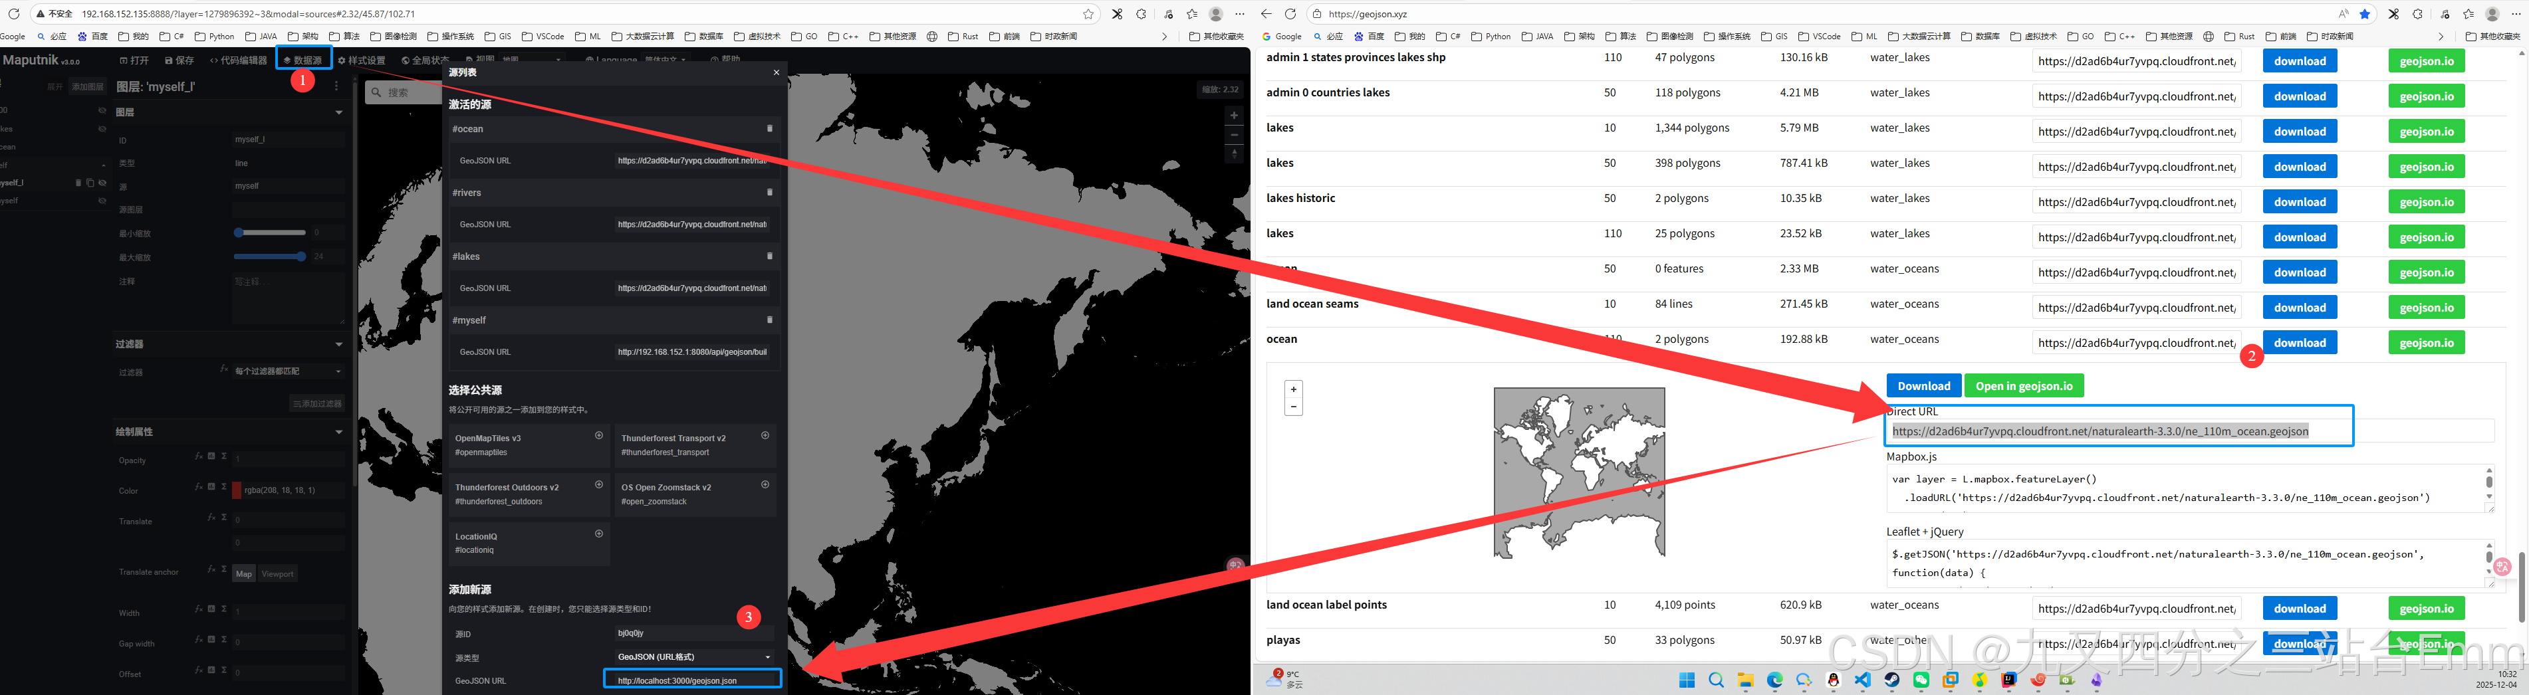
Task: Delete the myself_l layer trash icon
Action: (78, 183)
